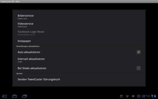
Task: Click the 3 Min interval value
Action: 20,62
